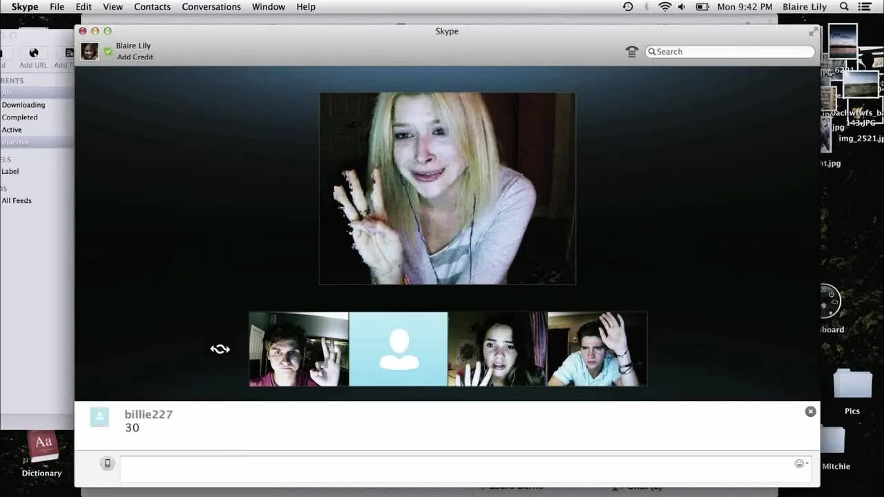Click the volume icon in menu bar

(682, 7)
